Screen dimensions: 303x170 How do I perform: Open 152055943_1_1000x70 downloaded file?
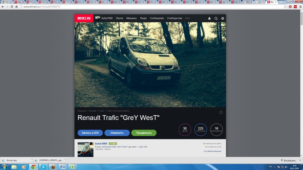pyautogui.click(x=49, y=160)
